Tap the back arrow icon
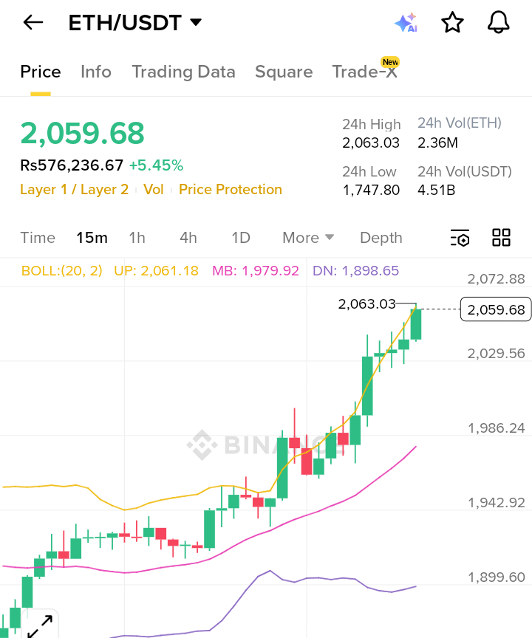The image size is (532, 638). point(33,23)
